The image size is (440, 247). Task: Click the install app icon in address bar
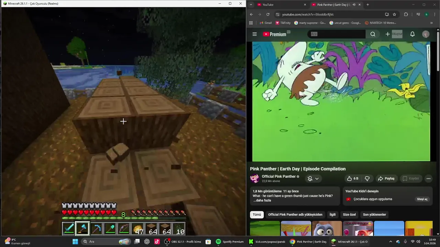(387, 14)
